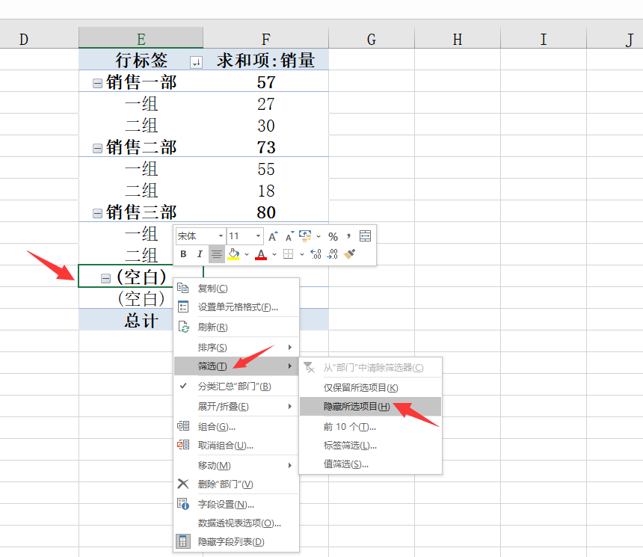The width and height of the screenshot is (643, 557).
Task: Apply accounting number format icon
Action: (305, 236)
